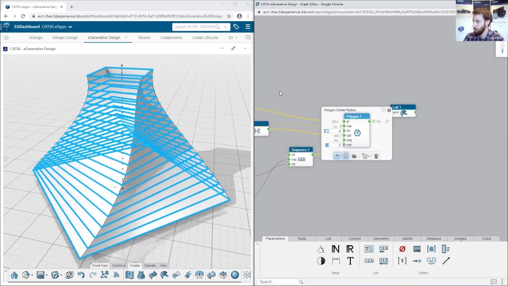Open the xShape Design dashboard tab
The width and height of the screenshot is (508, 286).
[65, 38]
